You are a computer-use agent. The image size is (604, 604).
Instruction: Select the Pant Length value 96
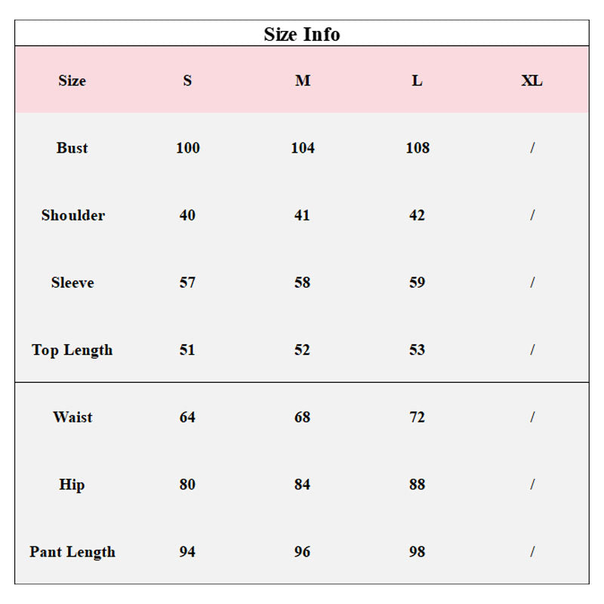tap(302, 552)
